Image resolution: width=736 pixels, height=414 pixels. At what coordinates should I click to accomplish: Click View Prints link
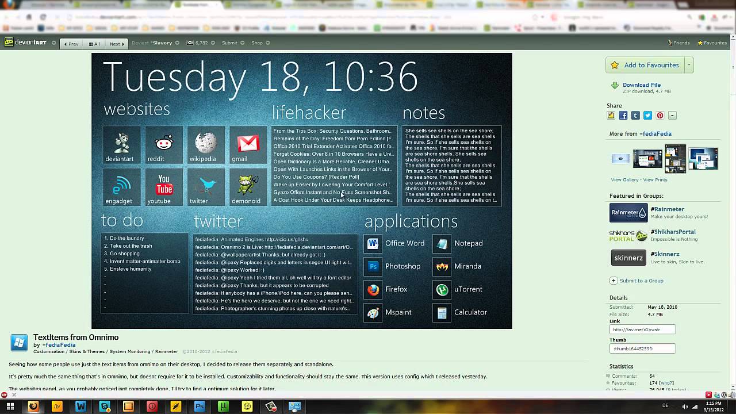click(655, 180)
